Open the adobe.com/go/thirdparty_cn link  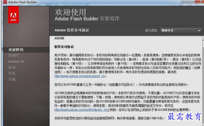81,110
